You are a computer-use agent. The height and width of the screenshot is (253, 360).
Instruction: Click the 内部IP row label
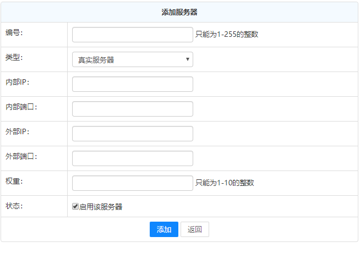17,82
